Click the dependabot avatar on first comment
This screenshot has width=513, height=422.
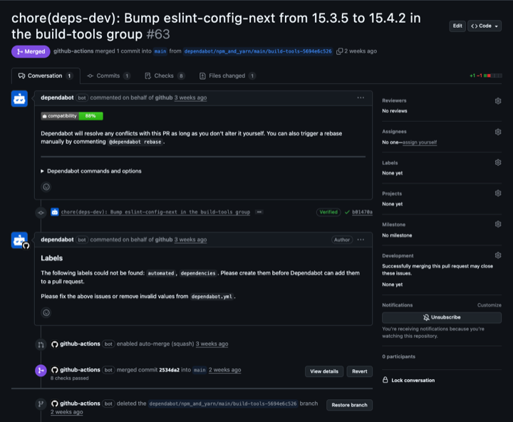(19, 98)
